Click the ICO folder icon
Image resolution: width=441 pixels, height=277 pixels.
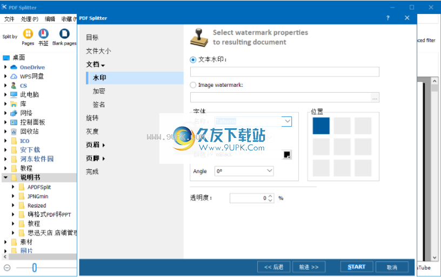[14, 141]
